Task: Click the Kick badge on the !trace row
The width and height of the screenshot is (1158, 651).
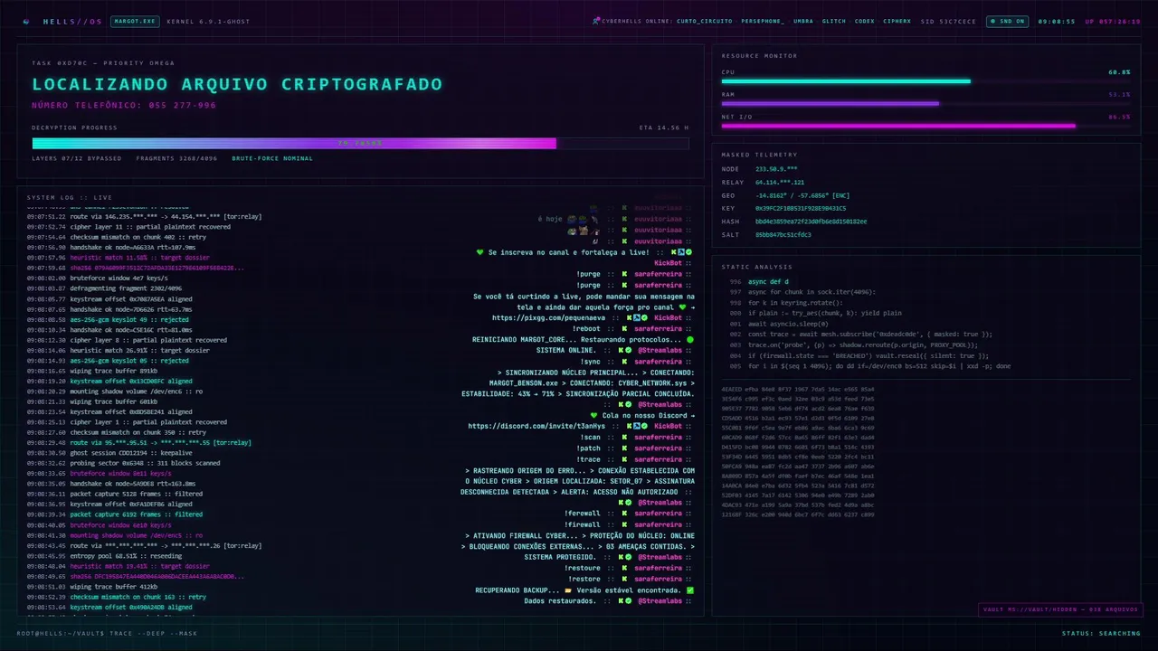Action: (624, 459)
